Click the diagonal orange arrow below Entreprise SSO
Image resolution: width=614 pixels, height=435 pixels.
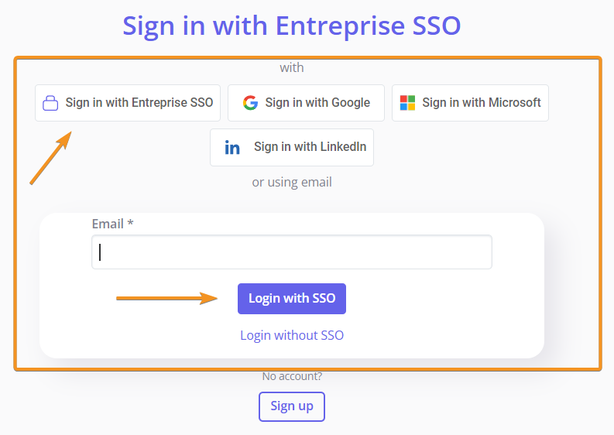pos(51,158)
